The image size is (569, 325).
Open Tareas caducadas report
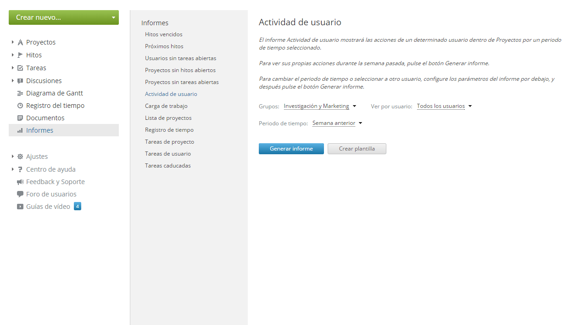tap(168, 166)
